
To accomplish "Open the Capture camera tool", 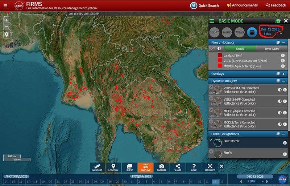I will click(162, 168).
